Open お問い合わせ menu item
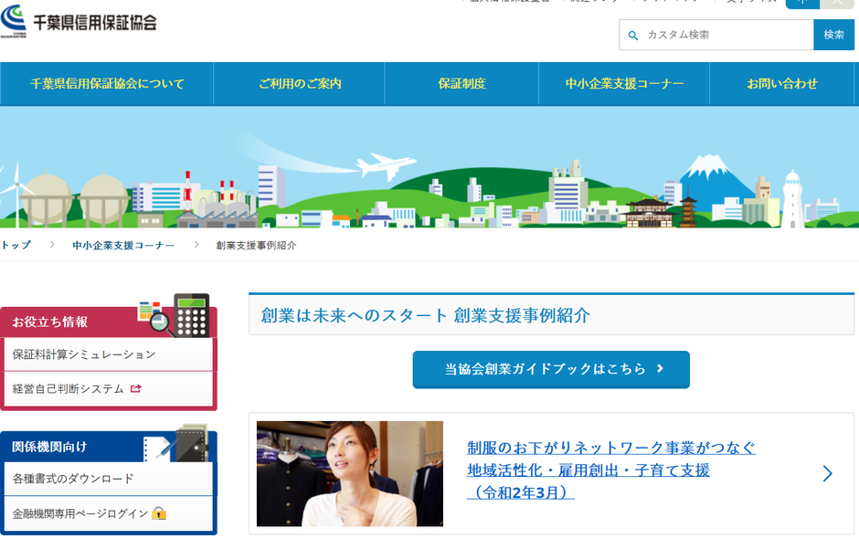859x539 pixels. [781, 84]
